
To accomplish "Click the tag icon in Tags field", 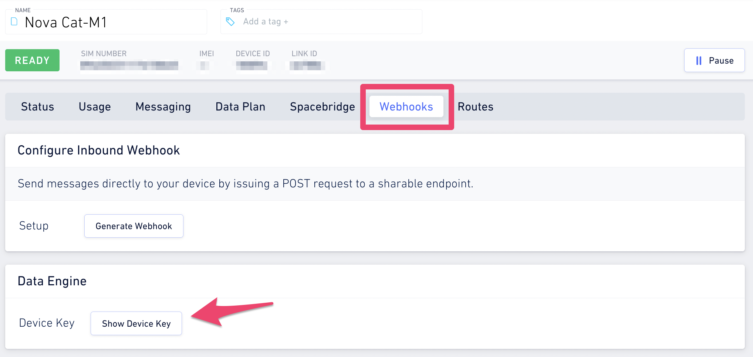I will tap(230, 22).
